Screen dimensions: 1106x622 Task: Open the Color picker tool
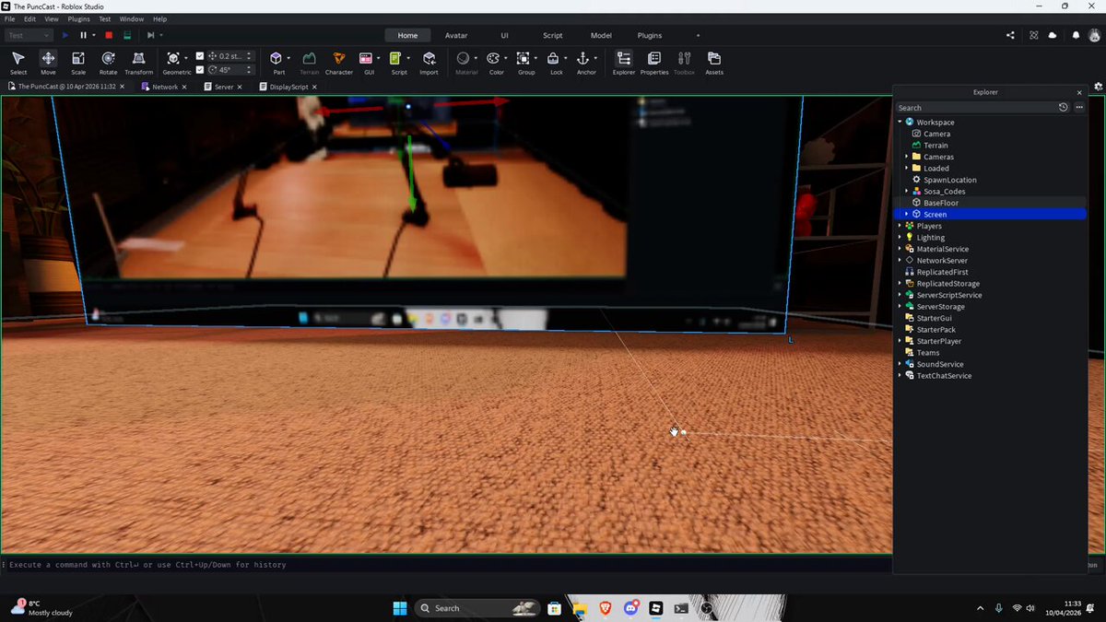496,63
